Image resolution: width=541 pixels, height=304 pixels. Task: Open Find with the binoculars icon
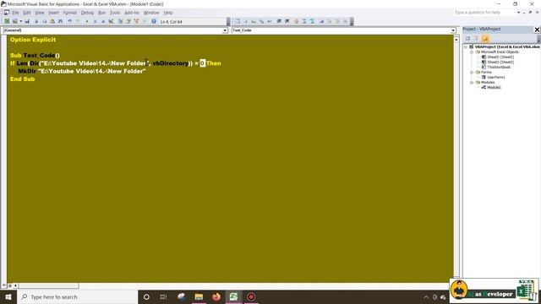(x=60, y=21)
